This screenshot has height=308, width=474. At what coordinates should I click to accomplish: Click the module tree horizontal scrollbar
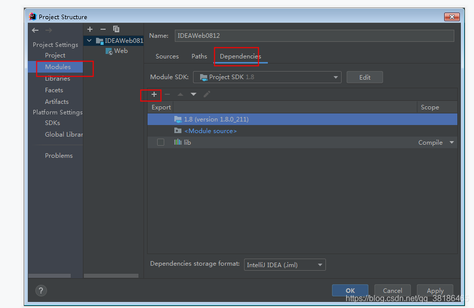(111, 276)
